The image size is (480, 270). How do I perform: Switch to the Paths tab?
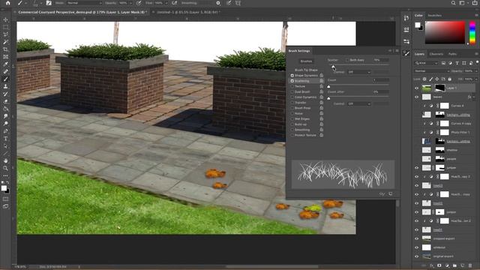452,54
